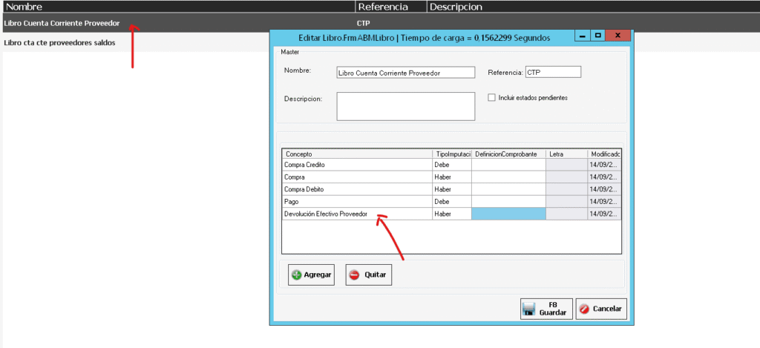The image size is (760, 348).
Task: Close the Editar Libro dialog
Action: [x=616, y=36]
